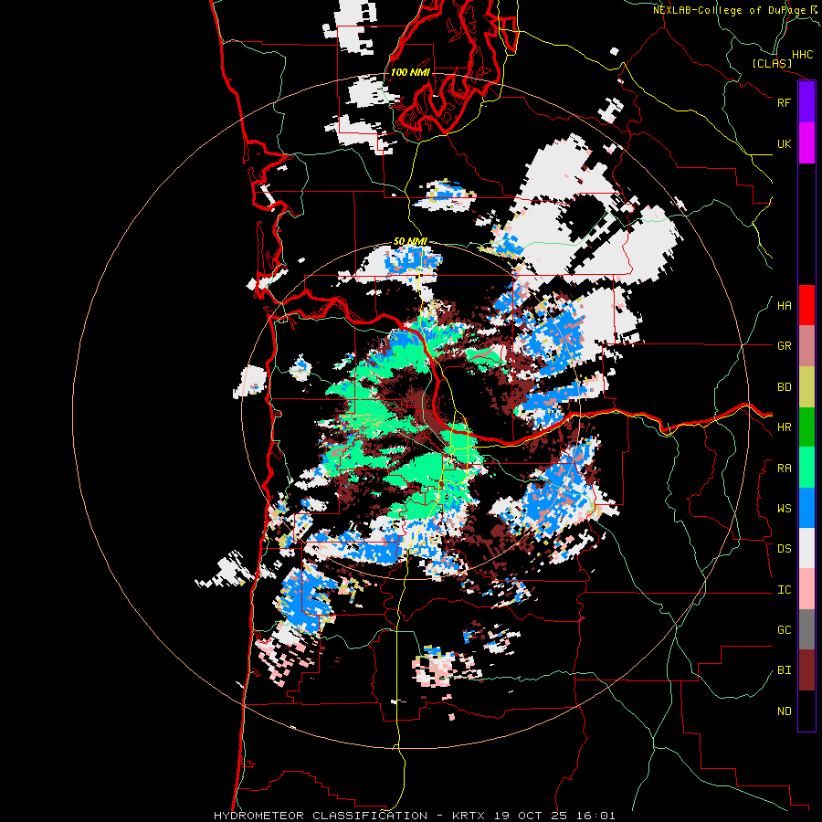
Task: Click the BI legend label
Action: click(784, 670)
